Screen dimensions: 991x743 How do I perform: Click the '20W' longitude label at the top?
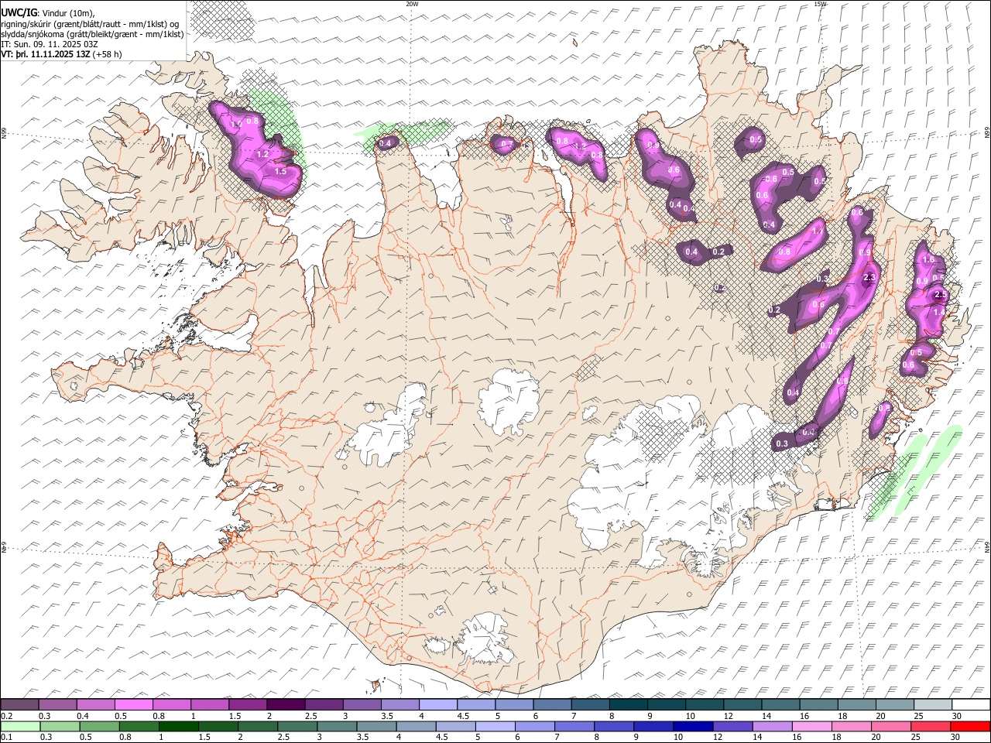[412, 4]
